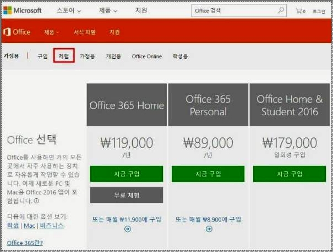Click the Office 365란? link

25,243
